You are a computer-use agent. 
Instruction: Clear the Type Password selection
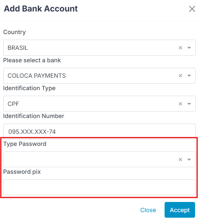[x=180, y=160]
